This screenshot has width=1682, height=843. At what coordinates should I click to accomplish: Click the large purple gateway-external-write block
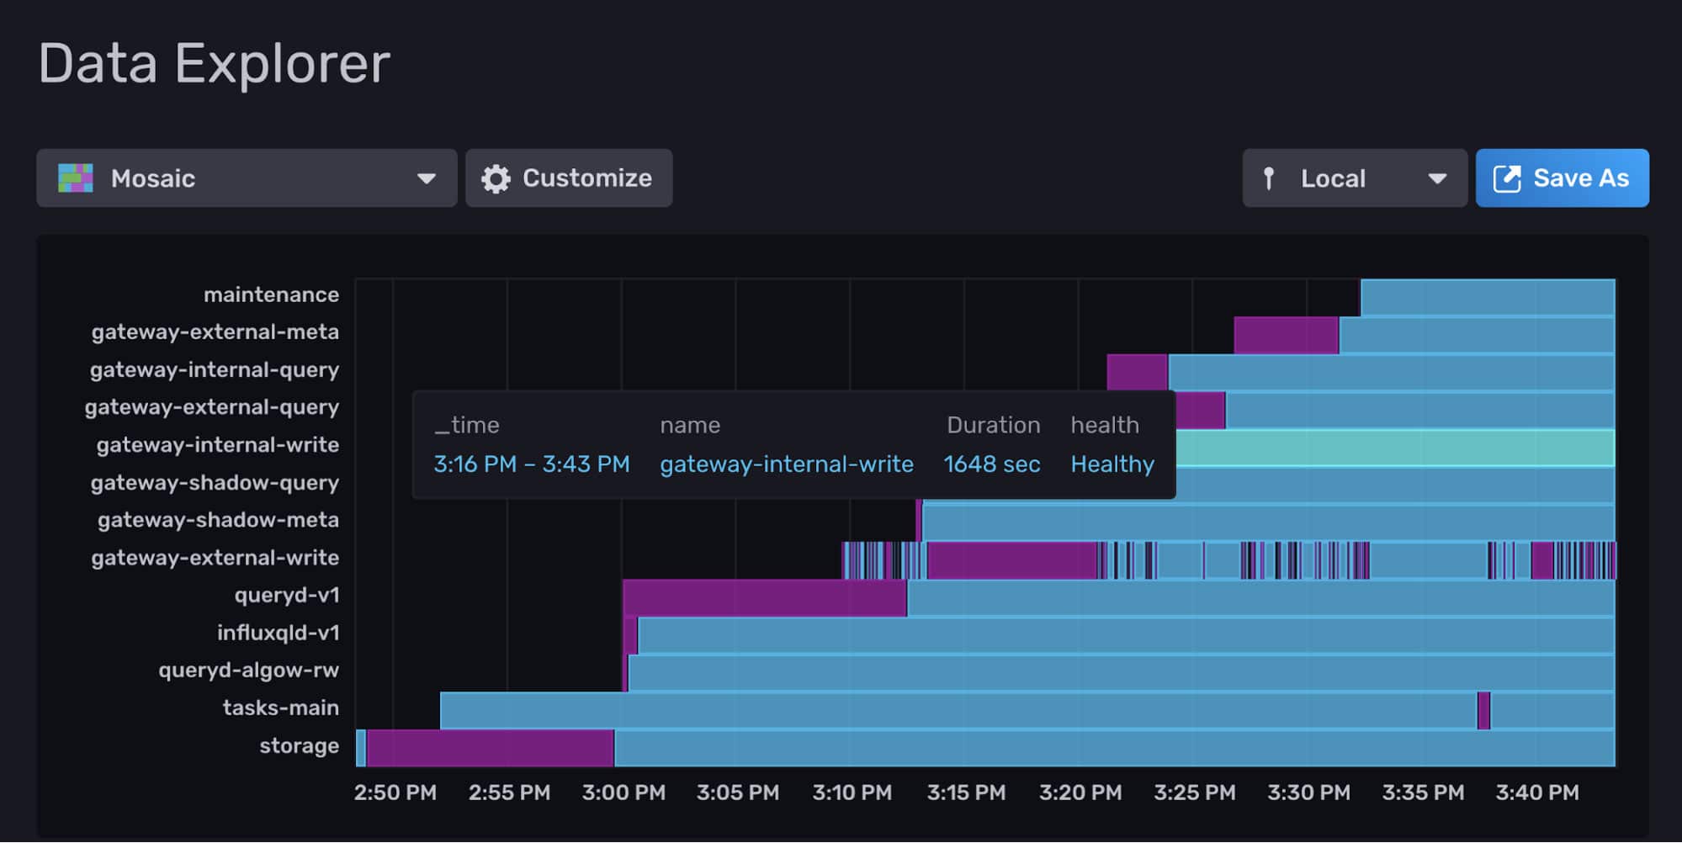pyautogui.click(x=1011, y=560)
